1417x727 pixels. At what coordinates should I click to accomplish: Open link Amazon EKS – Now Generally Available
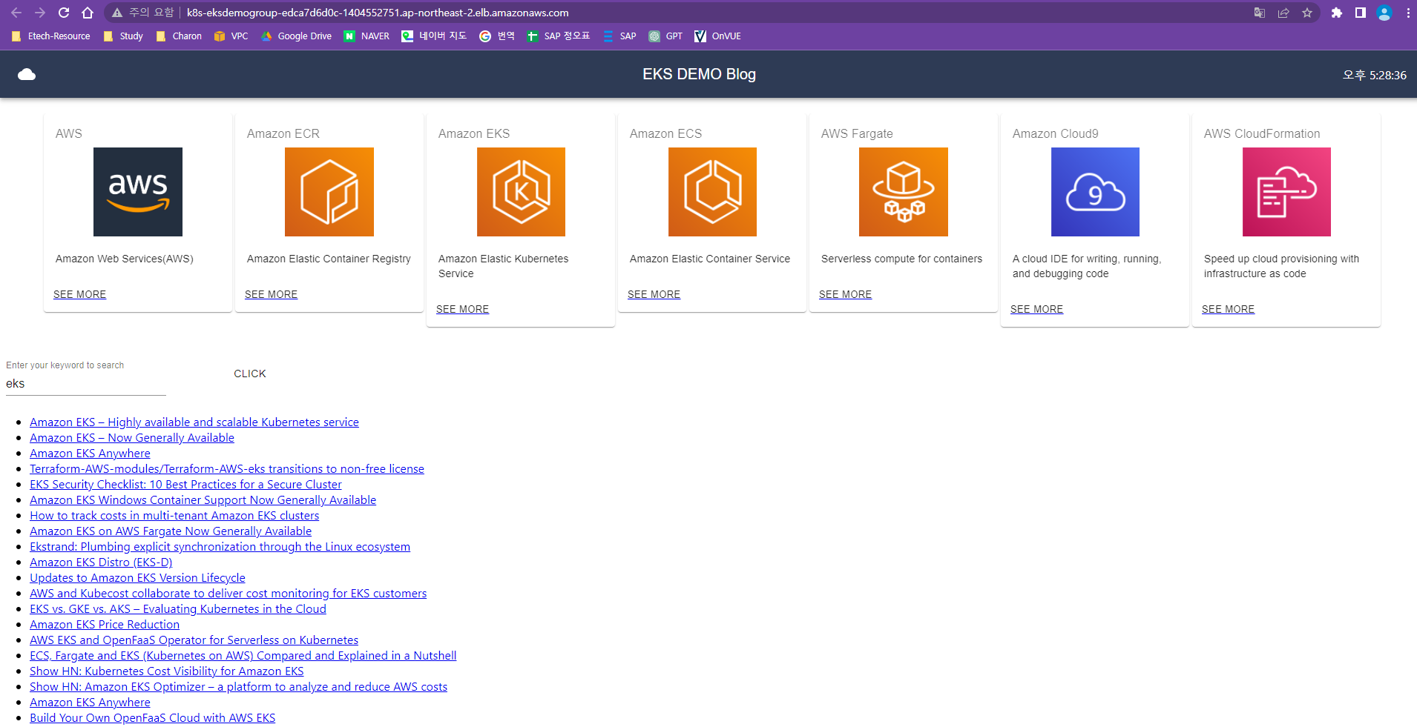point(132,437)
